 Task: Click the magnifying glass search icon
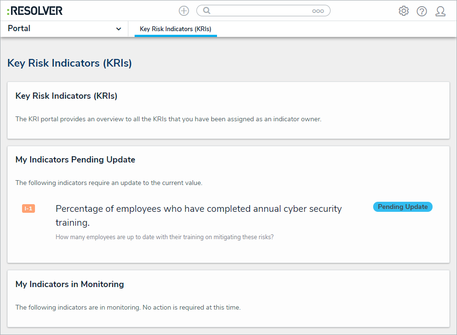point(207,11)
